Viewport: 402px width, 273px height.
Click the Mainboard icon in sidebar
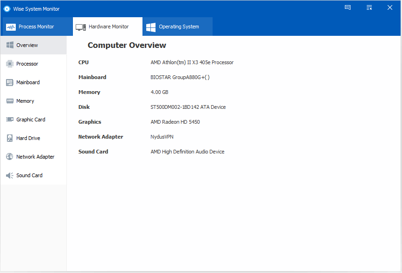[x=10, y=82]
